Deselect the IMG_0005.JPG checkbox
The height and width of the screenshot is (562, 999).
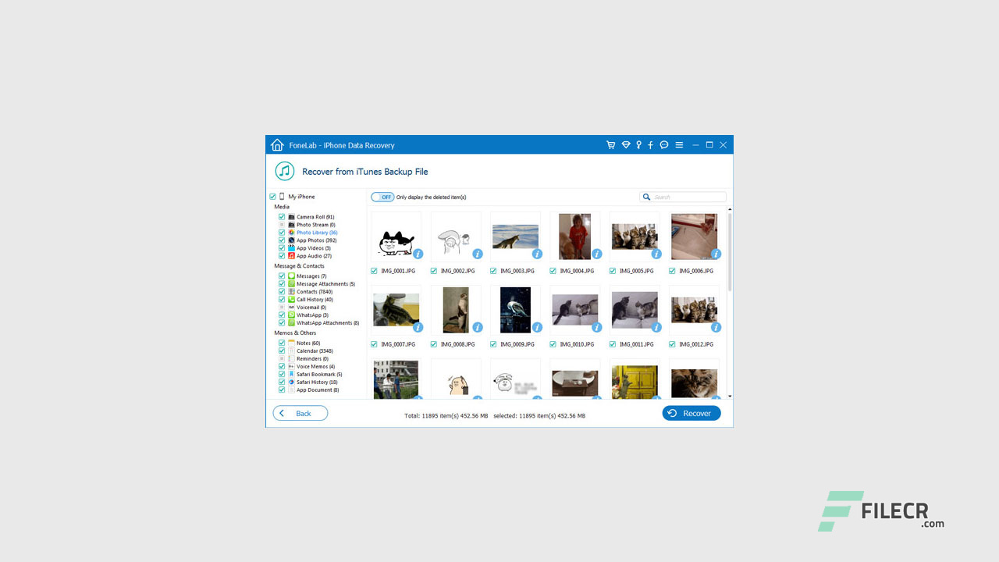(x=613, y=271)
